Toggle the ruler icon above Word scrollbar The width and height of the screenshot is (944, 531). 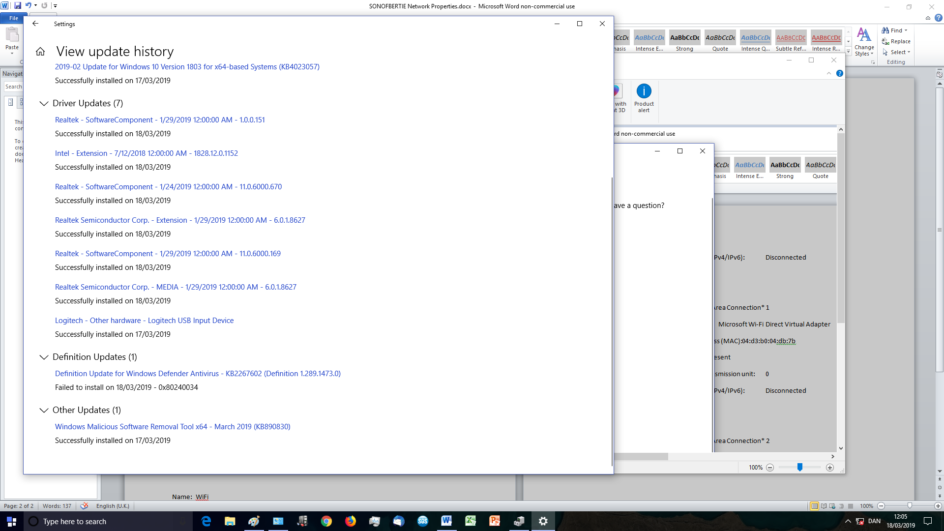pos(940,75)
